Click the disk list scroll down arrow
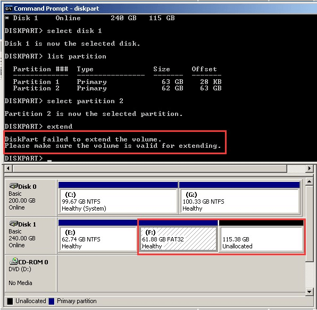Image resolution: width=317 pixels, height=310 pixels. tap(310, 292)
